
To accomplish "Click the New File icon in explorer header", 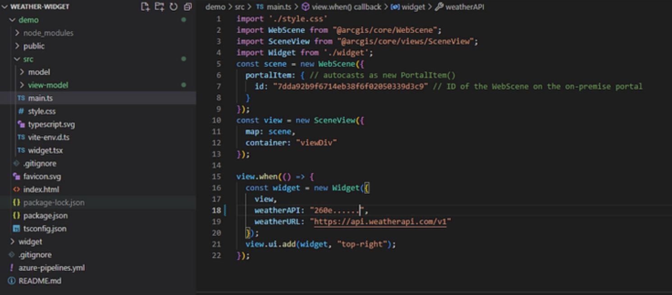I will coord(145,7).
